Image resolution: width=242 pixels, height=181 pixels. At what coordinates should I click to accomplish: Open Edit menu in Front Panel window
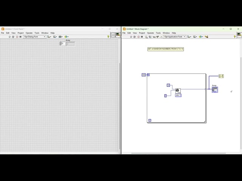click(x=8, y=33)
